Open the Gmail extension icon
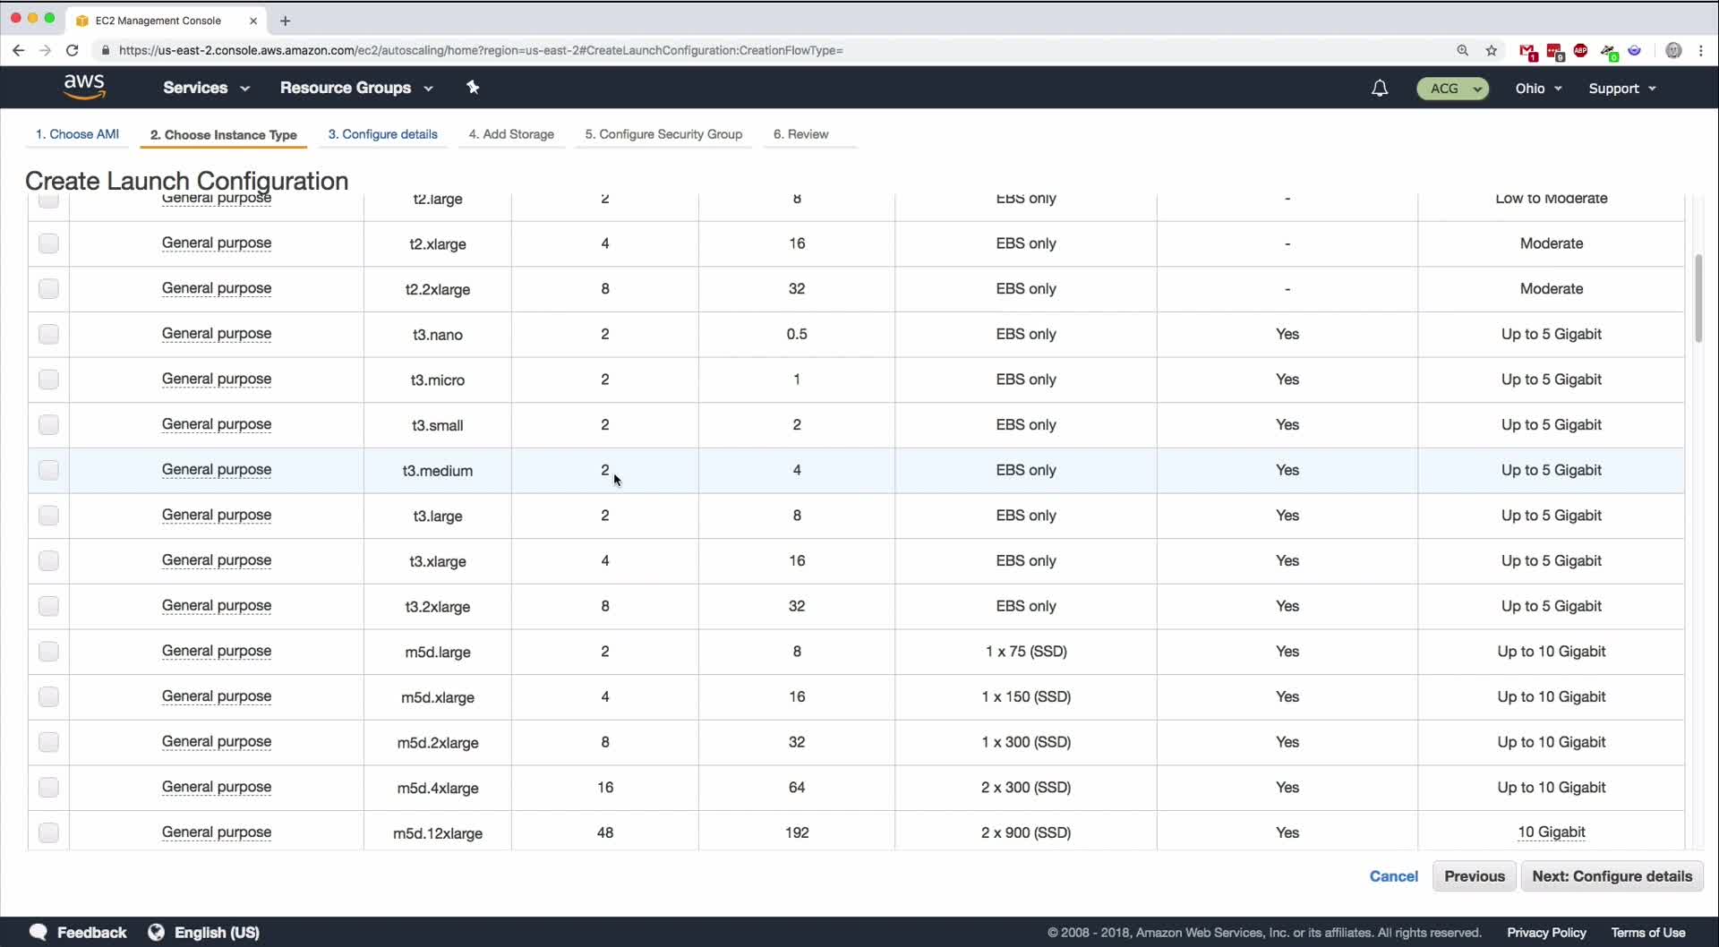Viewport: 1719px width, 947px height. (1528, 51)
